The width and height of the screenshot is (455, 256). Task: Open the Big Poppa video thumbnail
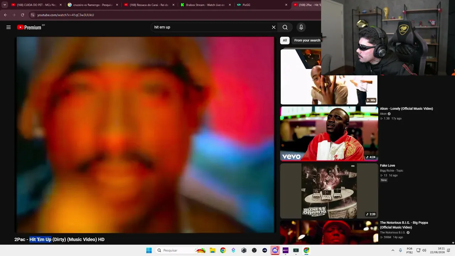pyautogui.click(x=329, y=232)
